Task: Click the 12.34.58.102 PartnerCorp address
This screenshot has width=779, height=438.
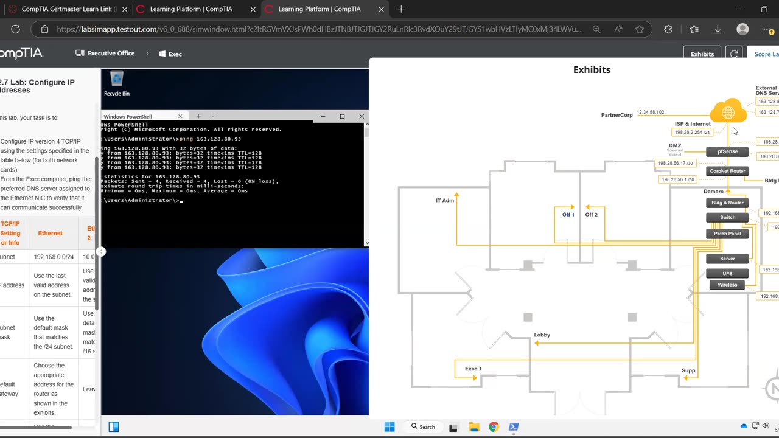Action: tap(651, 113)
